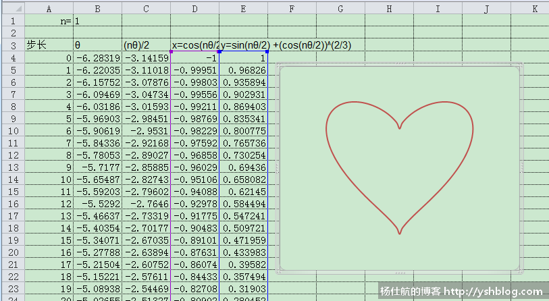
Task: Click cell showing 0.69436
Action: (244, 167)
